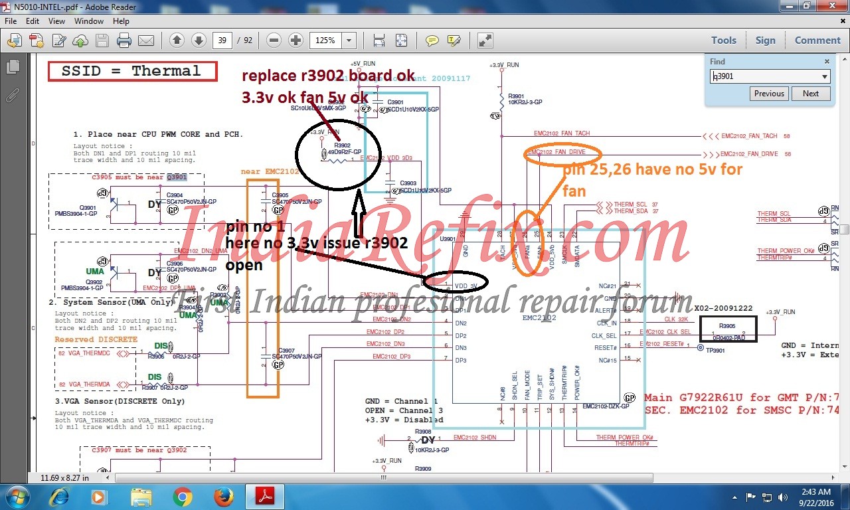850x510 pixels.
Task: Click the horizontal scrollbar thumb
Action: (383, 477)
